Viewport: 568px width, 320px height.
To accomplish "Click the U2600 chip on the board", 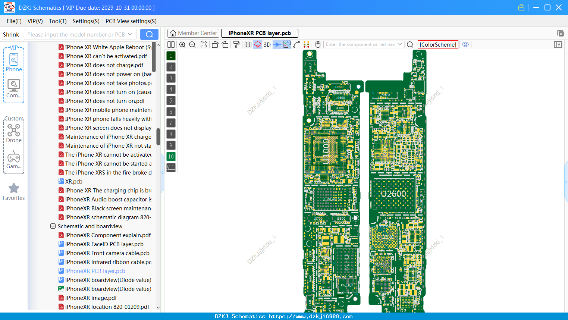I will click(x=394, y=194).
